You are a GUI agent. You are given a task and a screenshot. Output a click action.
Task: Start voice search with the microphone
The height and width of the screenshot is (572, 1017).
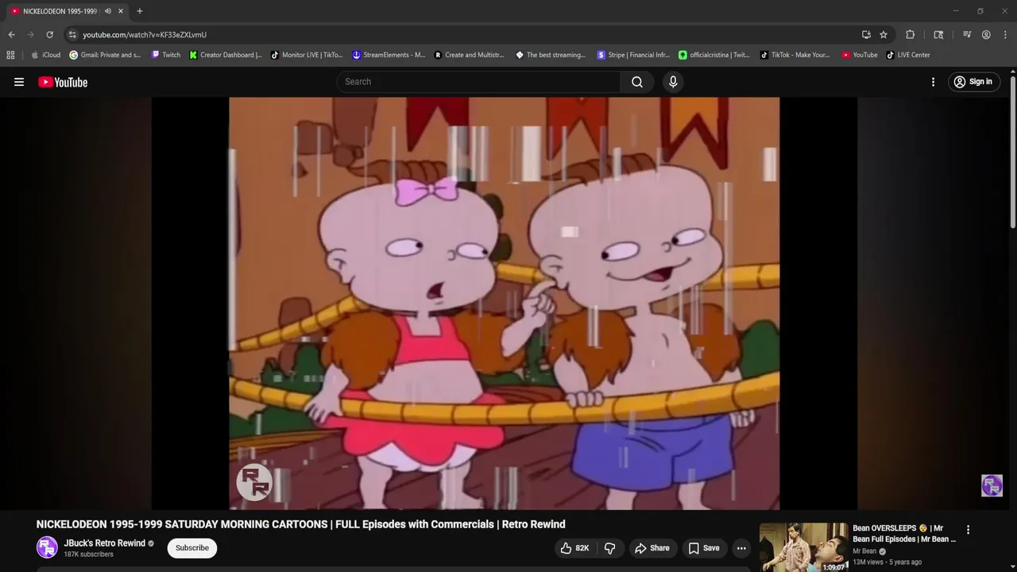(673, 82)
